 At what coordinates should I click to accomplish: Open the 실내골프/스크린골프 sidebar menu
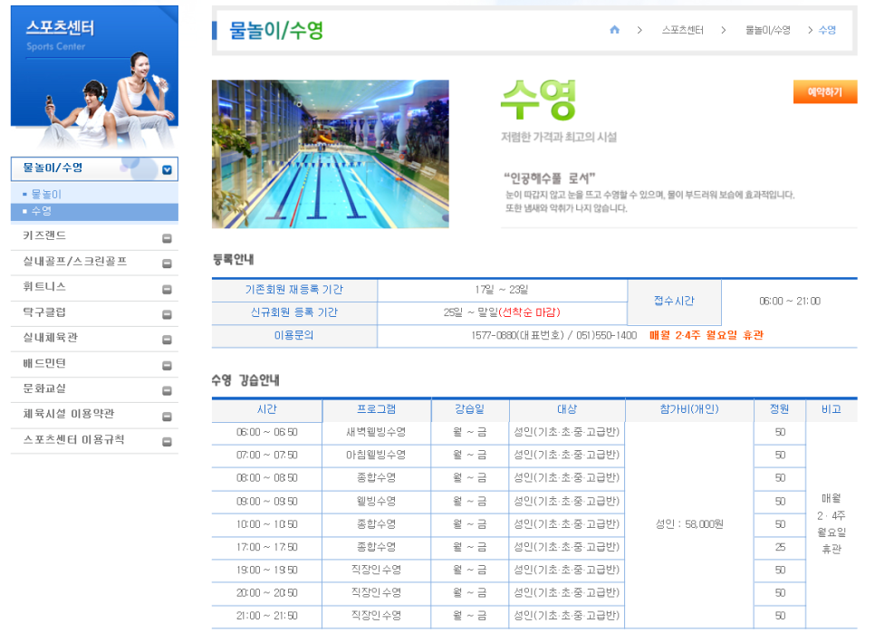pyautogui.click(x=94, y=262)
